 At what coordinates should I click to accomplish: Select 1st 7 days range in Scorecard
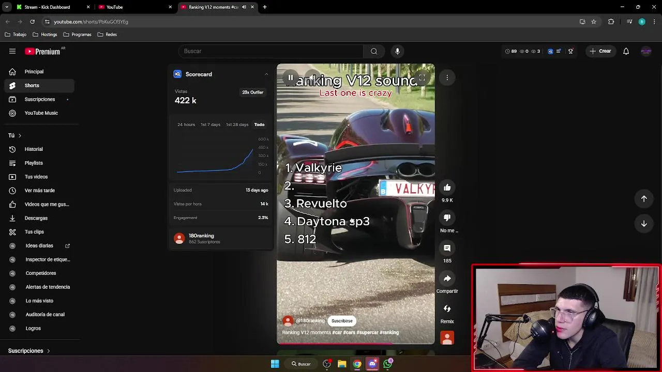[x=210, y=125]
